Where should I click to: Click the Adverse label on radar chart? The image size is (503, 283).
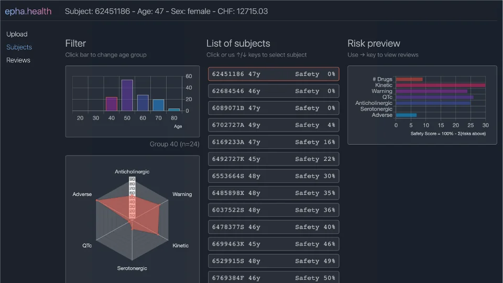82,194
